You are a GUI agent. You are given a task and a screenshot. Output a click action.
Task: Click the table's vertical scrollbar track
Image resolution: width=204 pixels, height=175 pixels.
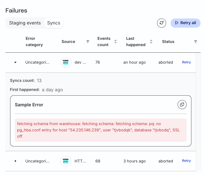tap(198, 112)
